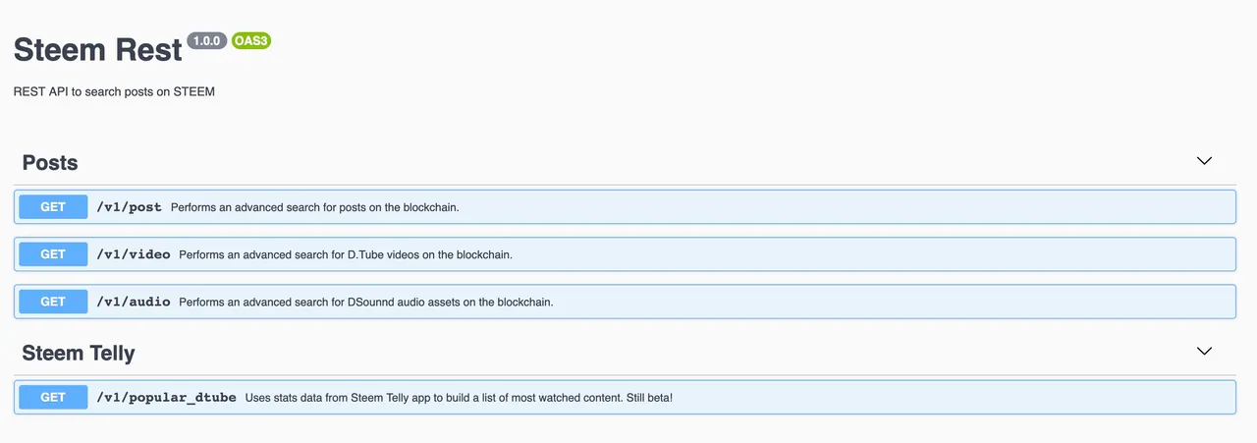
Task: Open the /v1/video endpoint path
Action: [x=133, y=254]
